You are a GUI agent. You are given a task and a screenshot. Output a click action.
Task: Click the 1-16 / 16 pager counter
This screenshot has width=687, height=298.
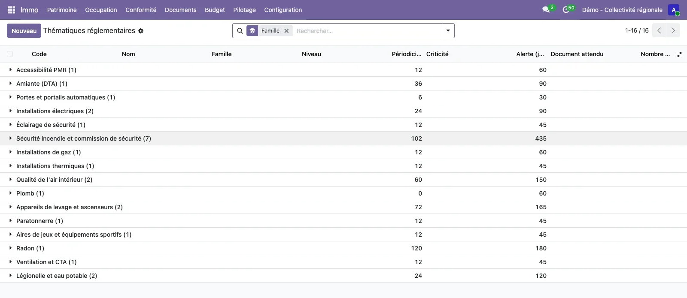pyautogui.click(x=637, y=30)
